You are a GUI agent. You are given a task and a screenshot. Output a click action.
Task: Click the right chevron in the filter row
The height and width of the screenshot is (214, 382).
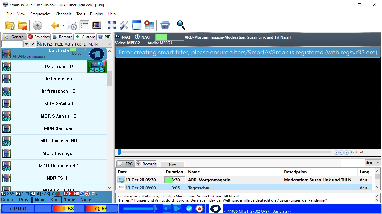pyautogui.click(x=97, y=194)
